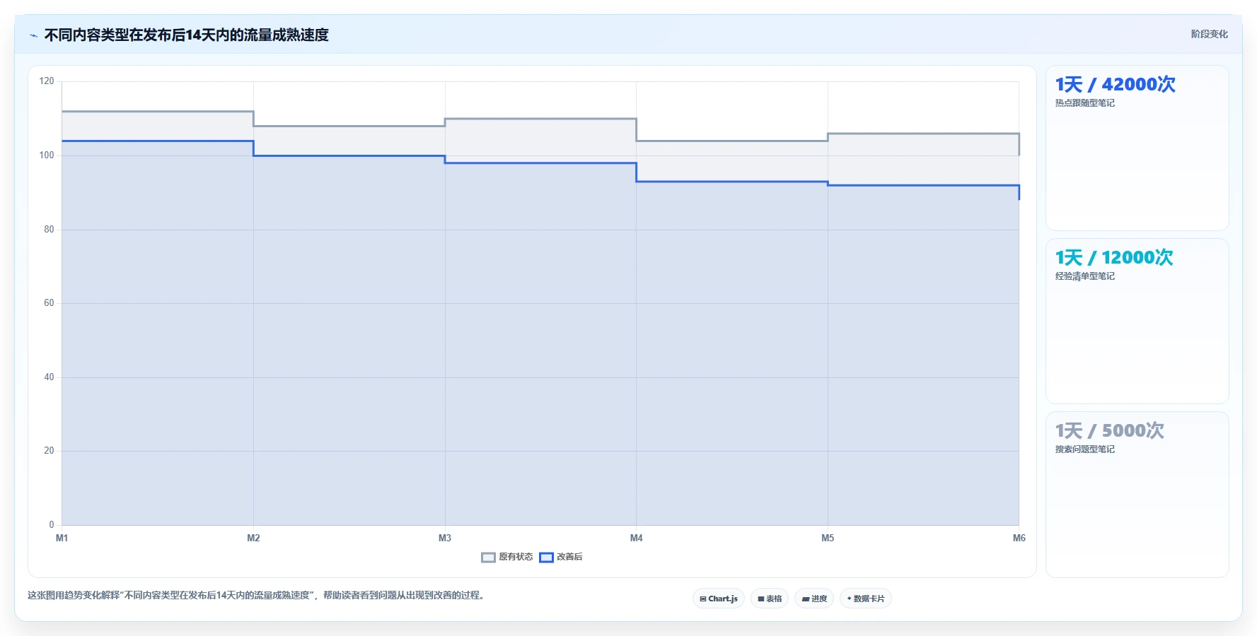
Task: Toggle the 改善后 legend series
Action: tap(561, 557)
